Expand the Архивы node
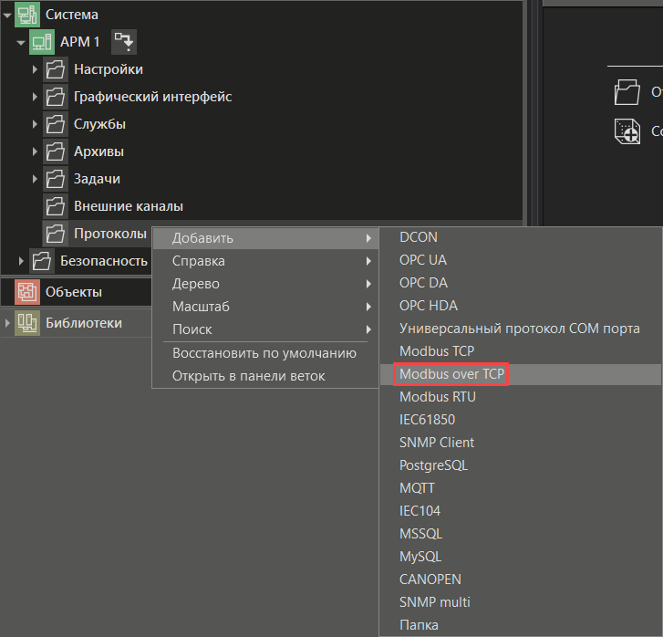Screen dimensions: 663x637 click(35, 151)
